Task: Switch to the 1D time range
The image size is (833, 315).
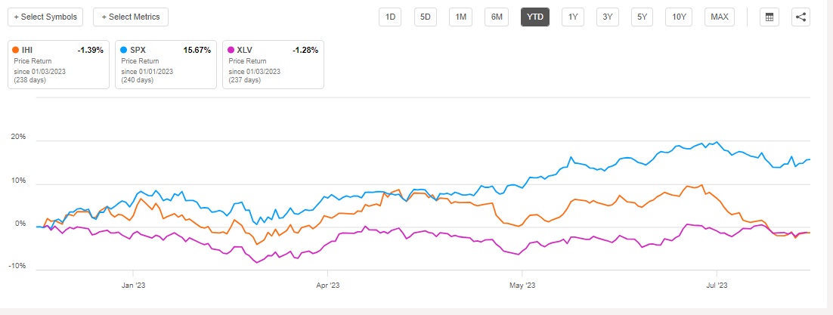Action: click(x=390, y=17)
